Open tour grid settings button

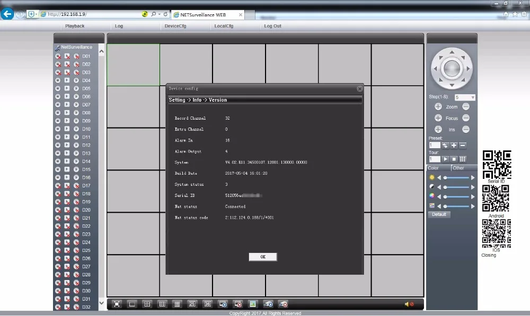click(463, 159)
